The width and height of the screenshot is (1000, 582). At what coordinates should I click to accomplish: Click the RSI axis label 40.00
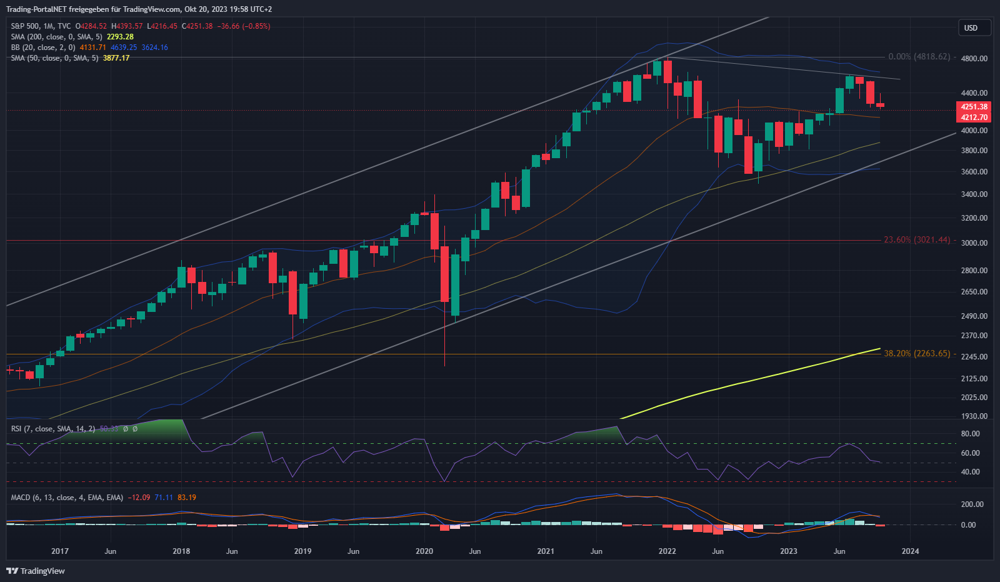pyautogui.click(x=971, y=472)
